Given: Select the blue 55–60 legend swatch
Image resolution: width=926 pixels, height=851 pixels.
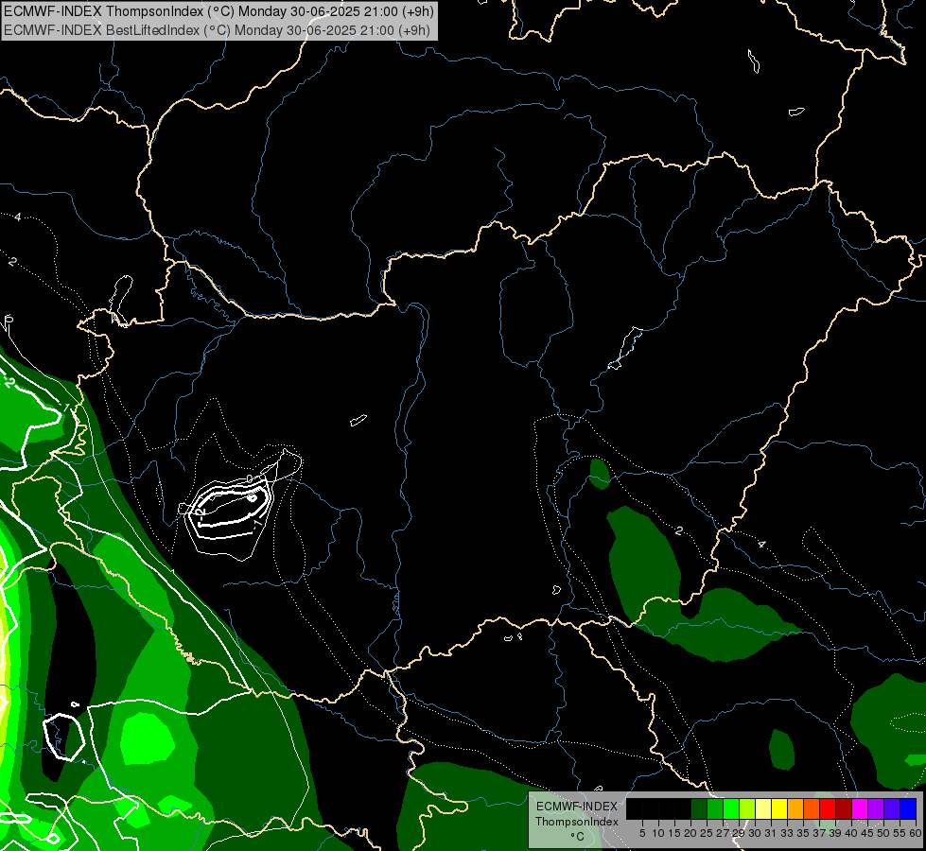Looking at the screenshot, I should (x=908, y=808).
